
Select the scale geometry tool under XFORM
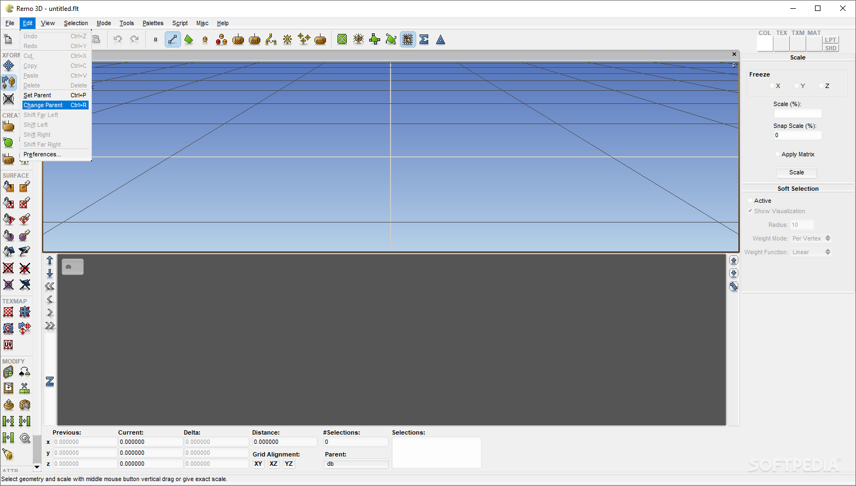9,82
